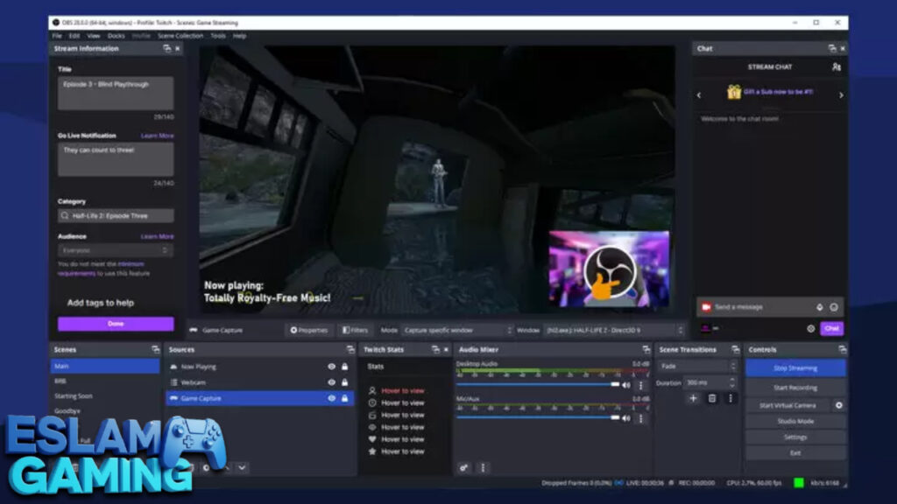Viewport: 897px width, 504px height.
Task: Open capture Window dropdown
Action: click(x=614, y=330)
